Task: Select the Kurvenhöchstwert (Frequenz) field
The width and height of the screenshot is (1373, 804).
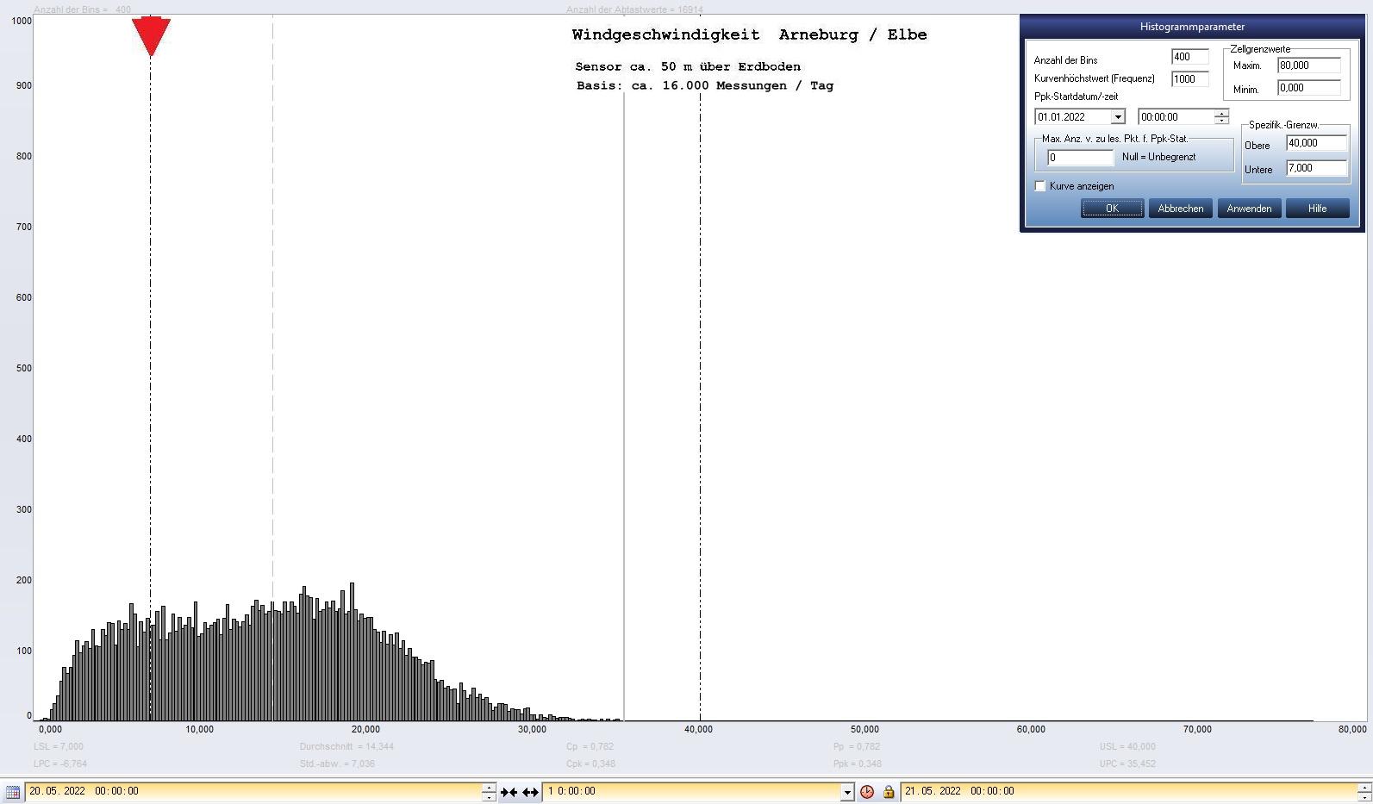Action: [x=1189, y=79]
